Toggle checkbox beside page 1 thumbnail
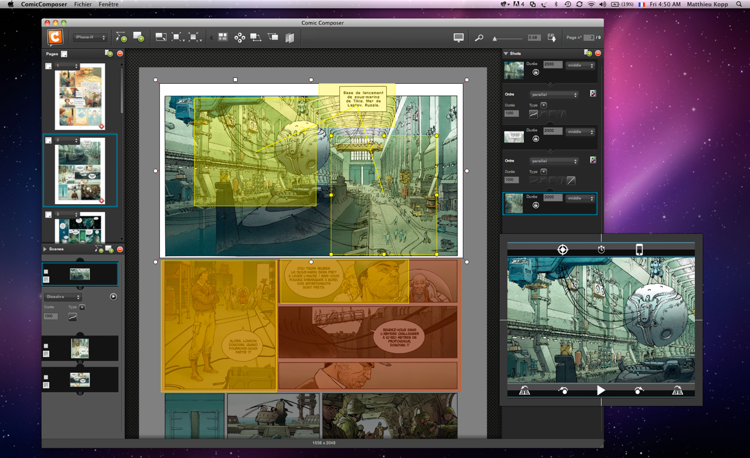Viewport: 750px width, 458px height. click(x=49, y=66)
